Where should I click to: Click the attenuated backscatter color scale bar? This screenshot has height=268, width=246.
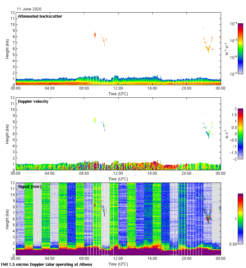pyautogui.click(x=240, y=49)
